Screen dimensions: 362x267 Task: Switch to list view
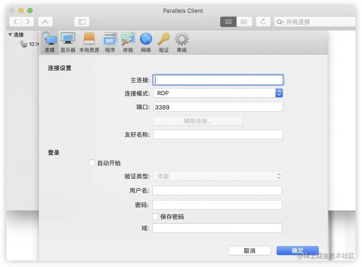point(244,22)
